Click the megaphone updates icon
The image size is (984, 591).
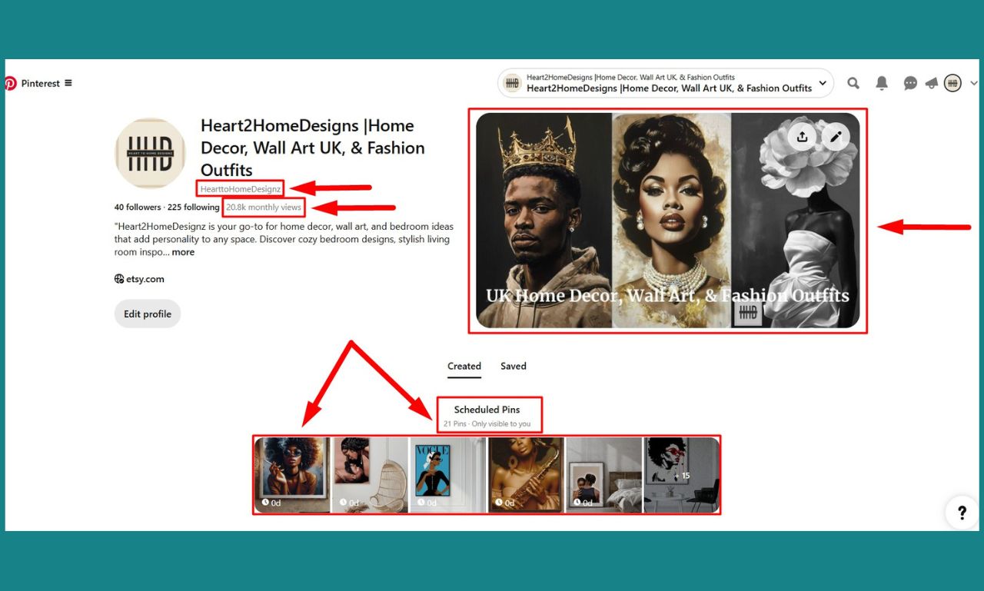(x=932, y=83)
